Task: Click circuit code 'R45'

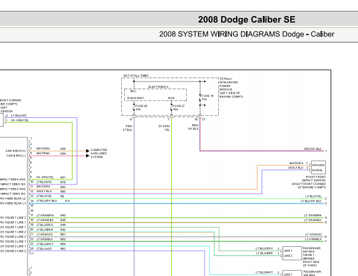Action: pos(63,220)
